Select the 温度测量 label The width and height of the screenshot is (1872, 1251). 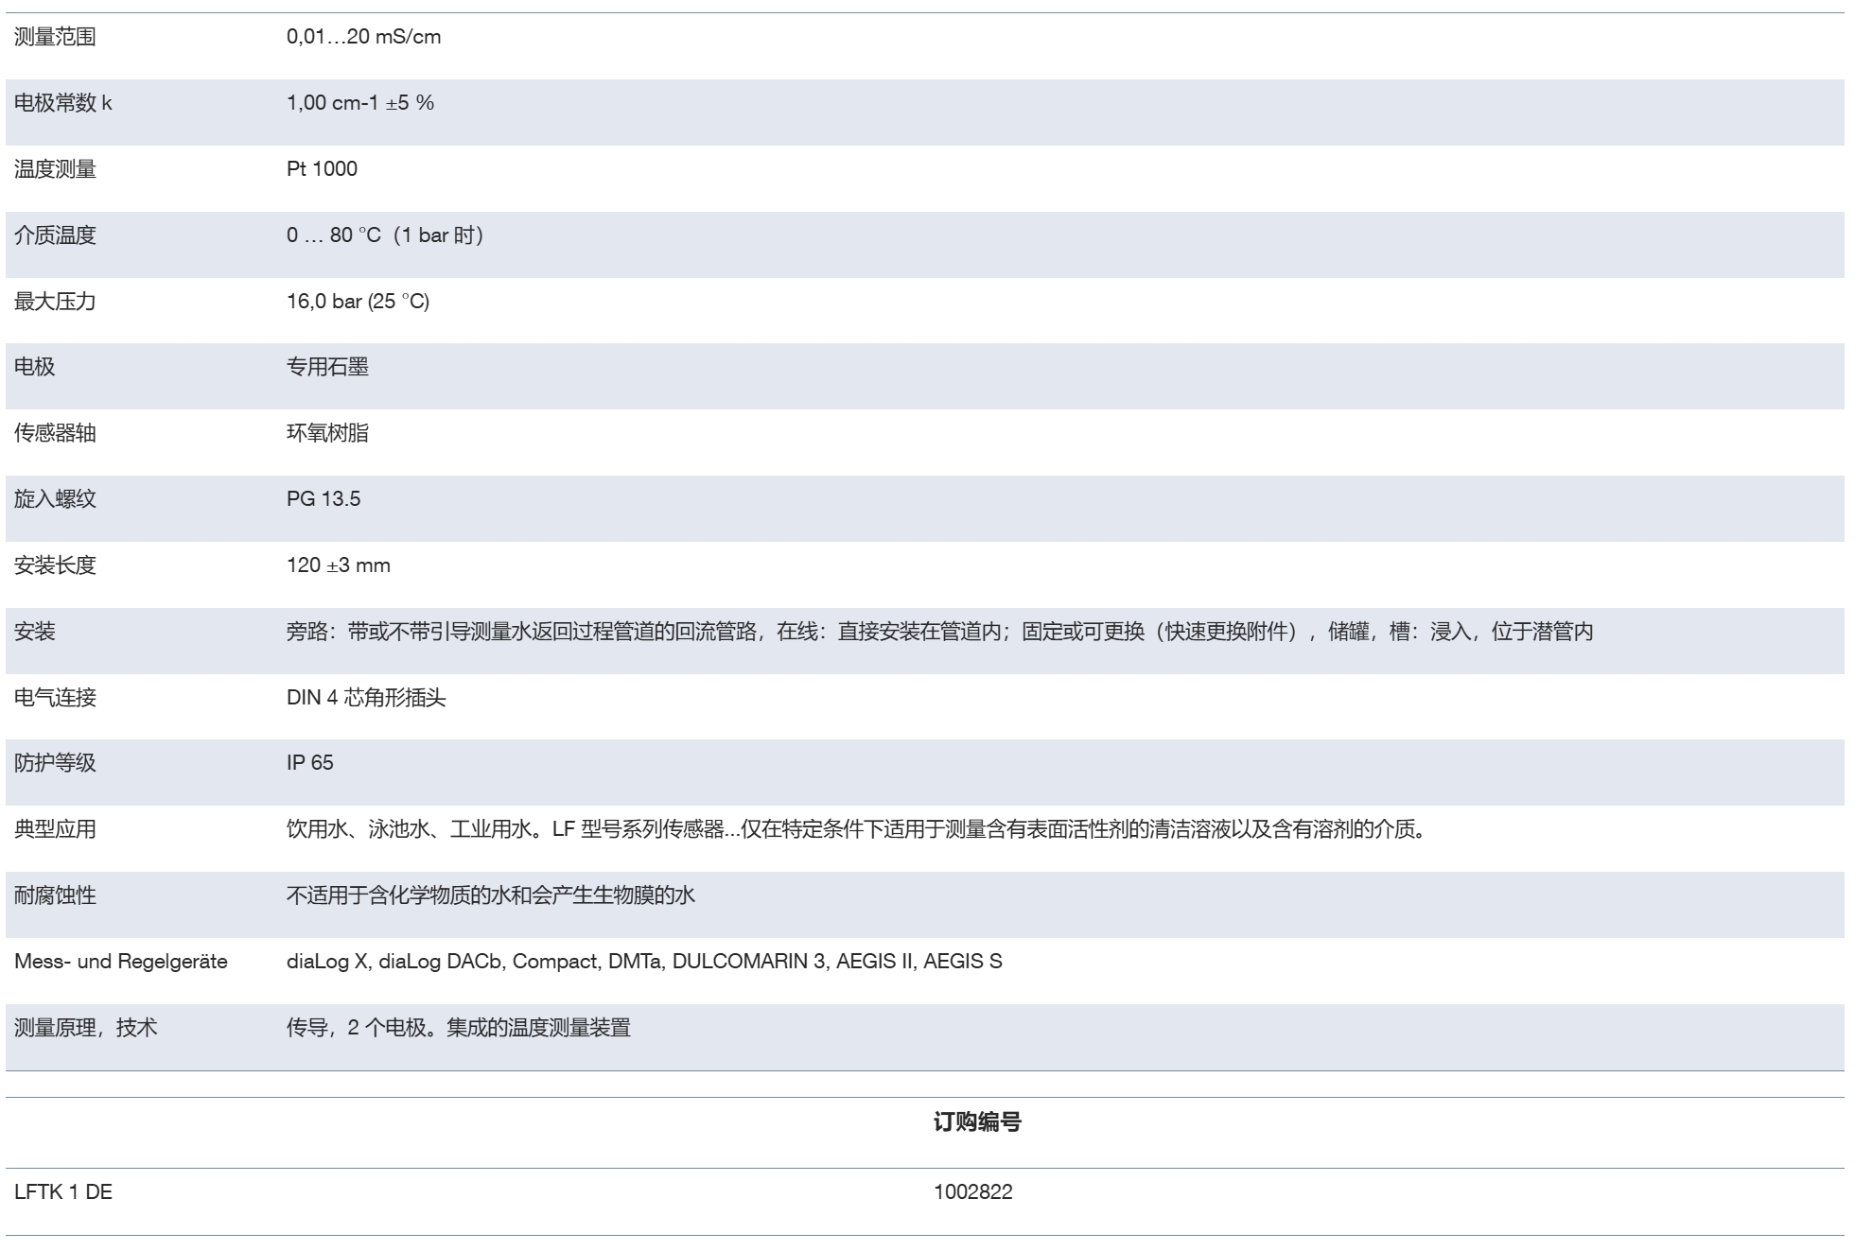(x=55, y=169)
